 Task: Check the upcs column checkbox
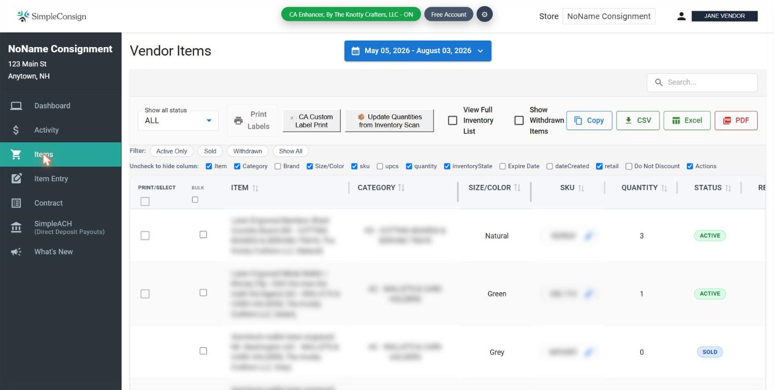pos(380,166)
